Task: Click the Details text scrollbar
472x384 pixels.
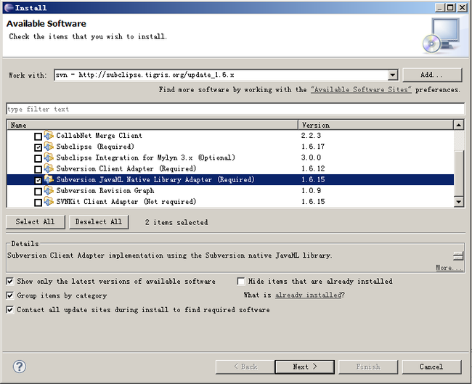Action: click(x=458, y=256)
